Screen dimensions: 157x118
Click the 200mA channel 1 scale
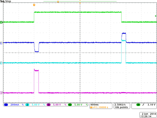click(x=15, y=105)
